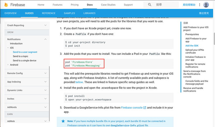The image size is (215, 127).
Task: Click the sidebar vertical scrollbar
Action: (49, 94)
